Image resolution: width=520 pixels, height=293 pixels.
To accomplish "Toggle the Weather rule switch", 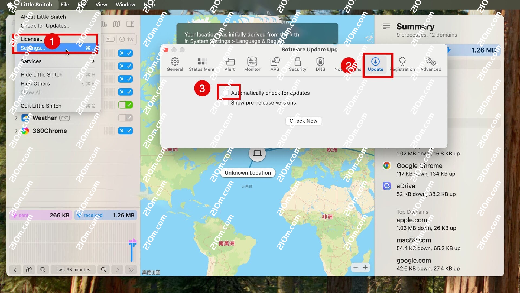I will (x=125, y=118).
